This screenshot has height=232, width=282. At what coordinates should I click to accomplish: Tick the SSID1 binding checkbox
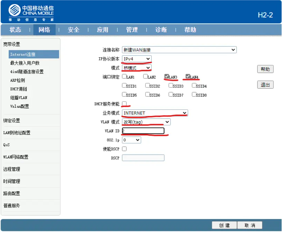pos(124,86)
